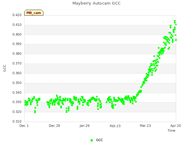Click the Mar 23 axis label
This screenshot has height=146, width=194.
(x=145, y=126)
